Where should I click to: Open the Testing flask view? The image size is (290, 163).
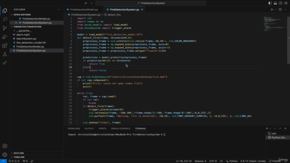click(x=5, y=54)
